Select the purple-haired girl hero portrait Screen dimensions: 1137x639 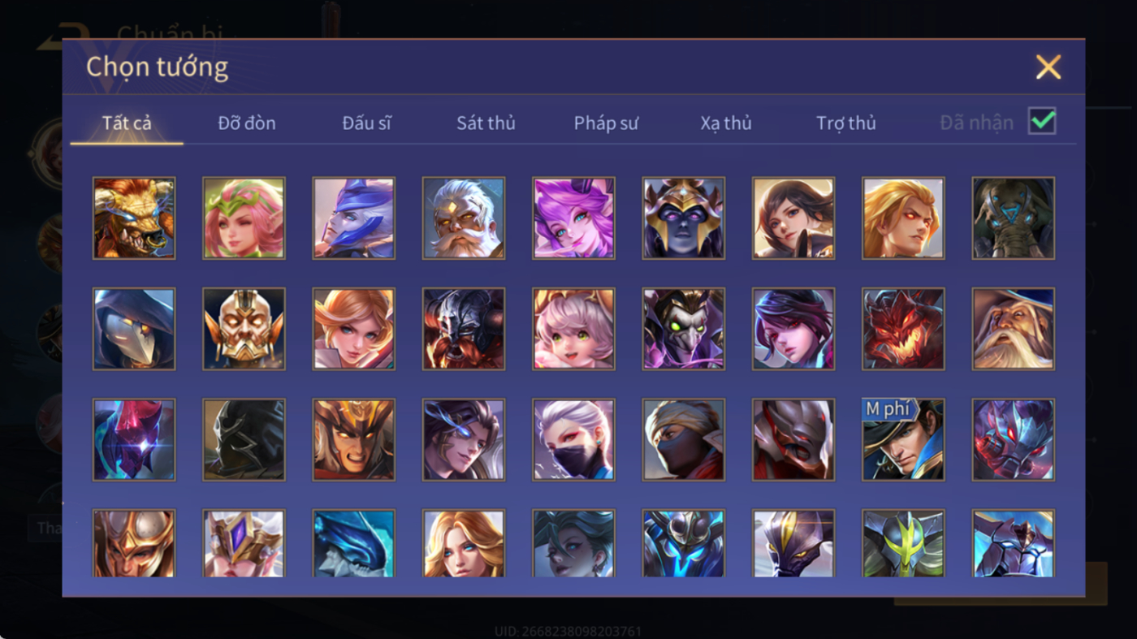(573, 218)
